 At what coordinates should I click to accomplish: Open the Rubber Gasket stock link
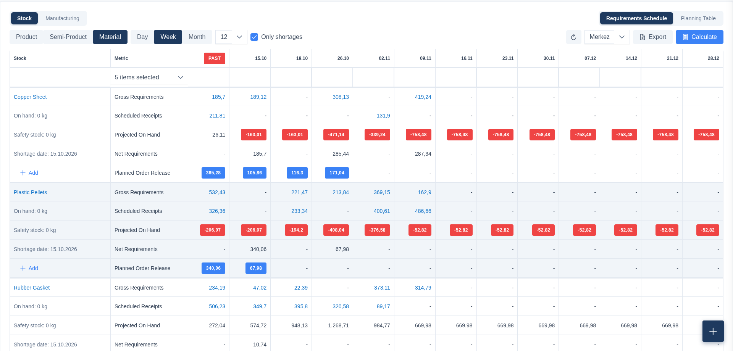[32, 288]
